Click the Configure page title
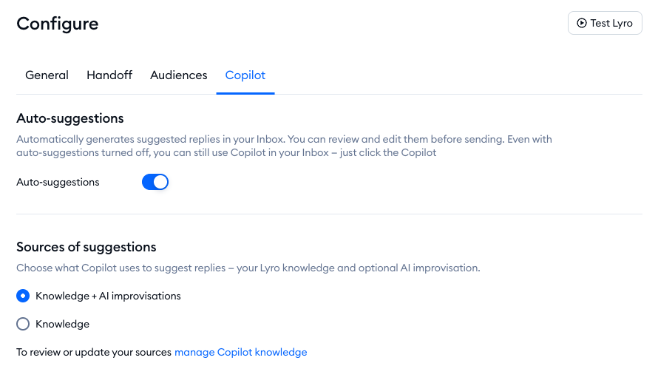The width and height of the screenshot is (658, 383). coord(58,24)
